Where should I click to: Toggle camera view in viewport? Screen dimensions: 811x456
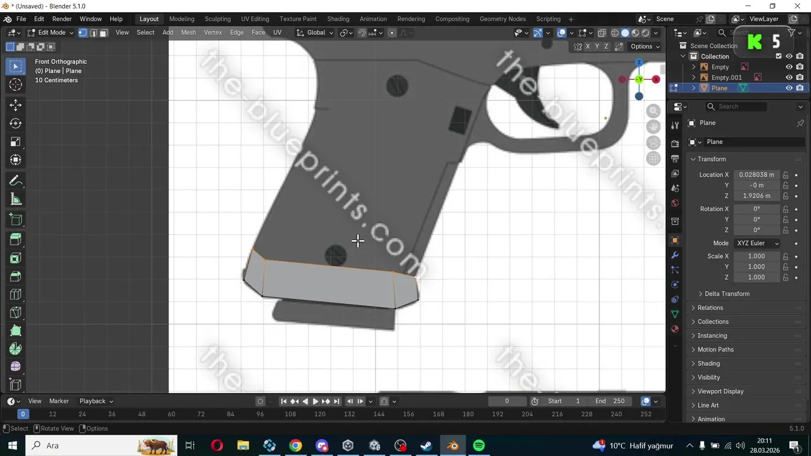653,142
